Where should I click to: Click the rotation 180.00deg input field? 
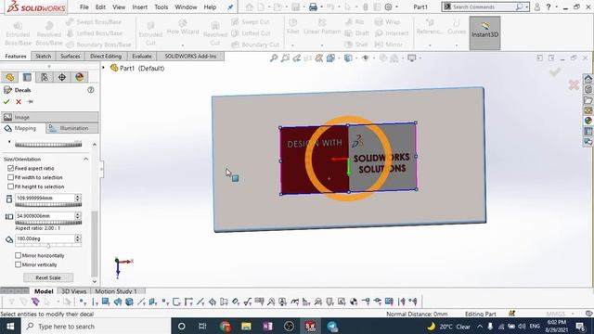(x=45, y=238)
